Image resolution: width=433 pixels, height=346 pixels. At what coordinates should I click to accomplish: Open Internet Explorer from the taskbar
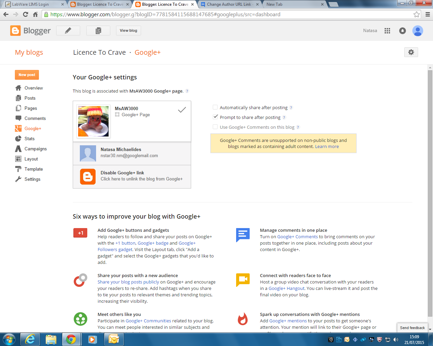pos(30,339)
